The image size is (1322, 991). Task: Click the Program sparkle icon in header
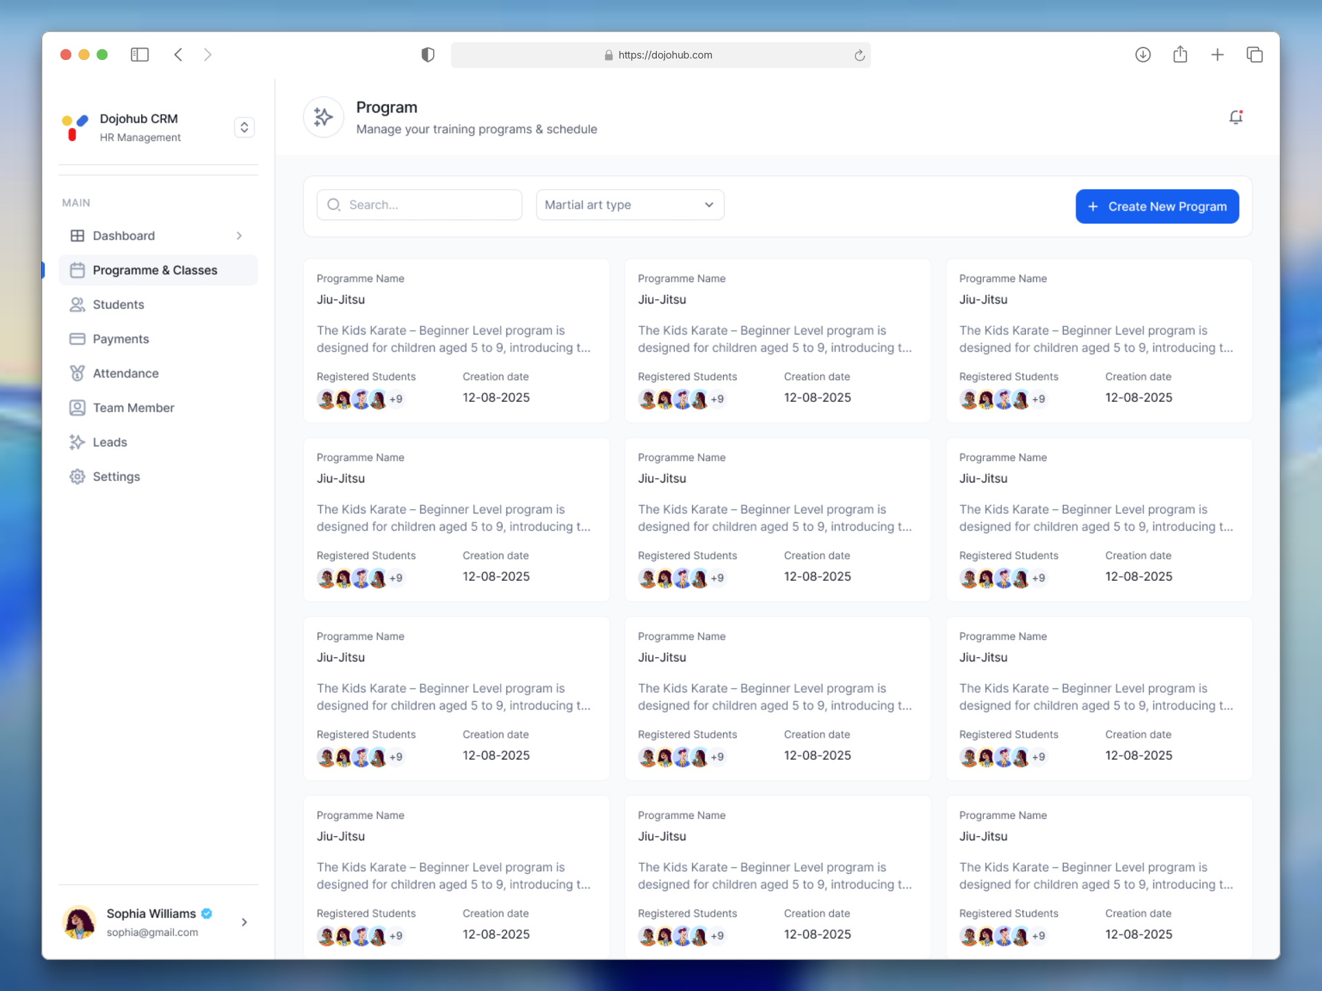coord(323,117)
